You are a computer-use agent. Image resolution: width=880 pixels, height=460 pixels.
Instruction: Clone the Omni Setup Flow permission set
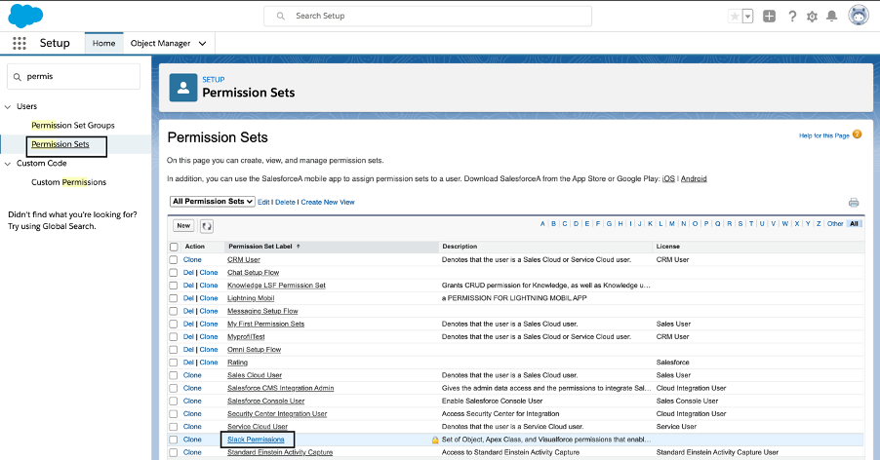[x=209, y=350]
